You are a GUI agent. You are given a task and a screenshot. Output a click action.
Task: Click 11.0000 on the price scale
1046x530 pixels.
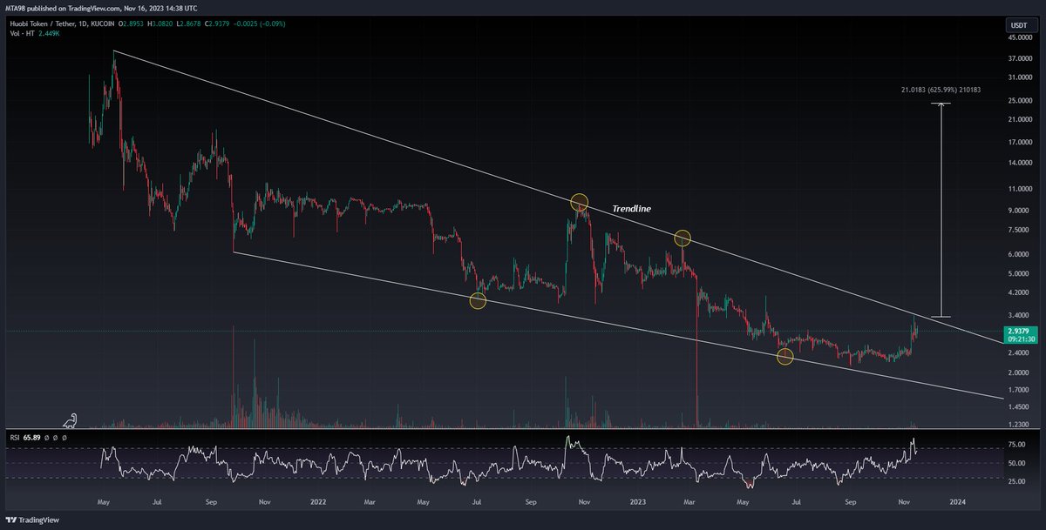click(1021, 189)
